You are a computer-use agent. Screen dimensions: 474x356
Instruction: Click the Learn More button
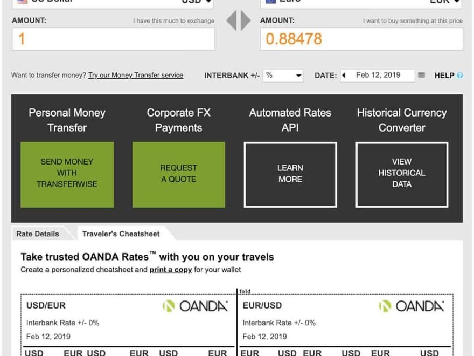pos(290,174)
